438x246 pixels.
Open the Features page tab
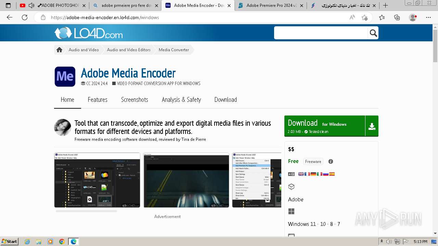[x=98, y=100]
